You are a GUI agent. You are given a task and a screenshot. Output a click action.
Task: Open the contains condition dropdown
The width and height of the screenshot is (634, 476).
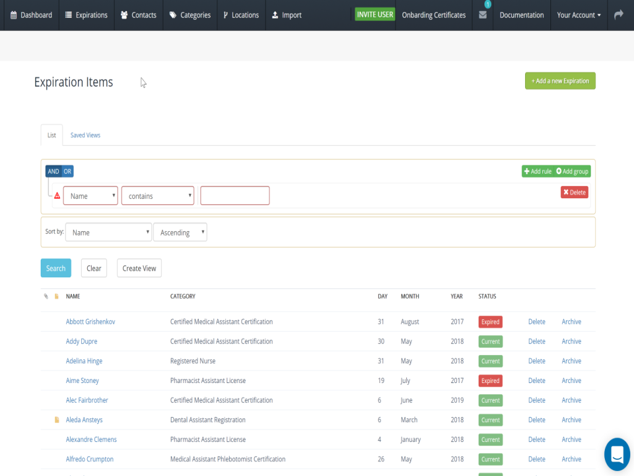pos(157,195)
